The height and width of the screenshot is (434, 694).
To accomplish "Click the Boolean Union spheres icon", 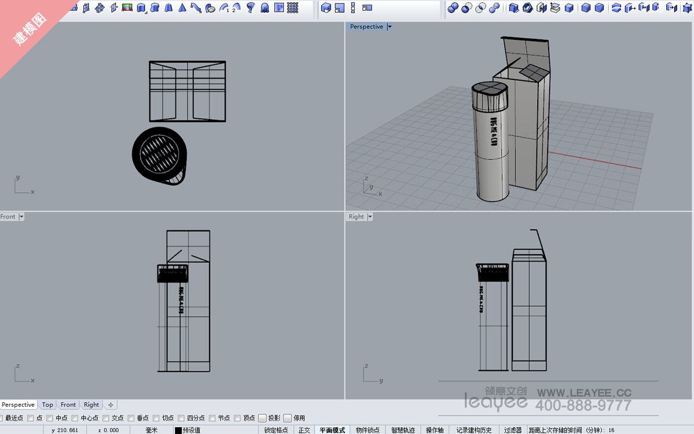I will coord(453,8).
